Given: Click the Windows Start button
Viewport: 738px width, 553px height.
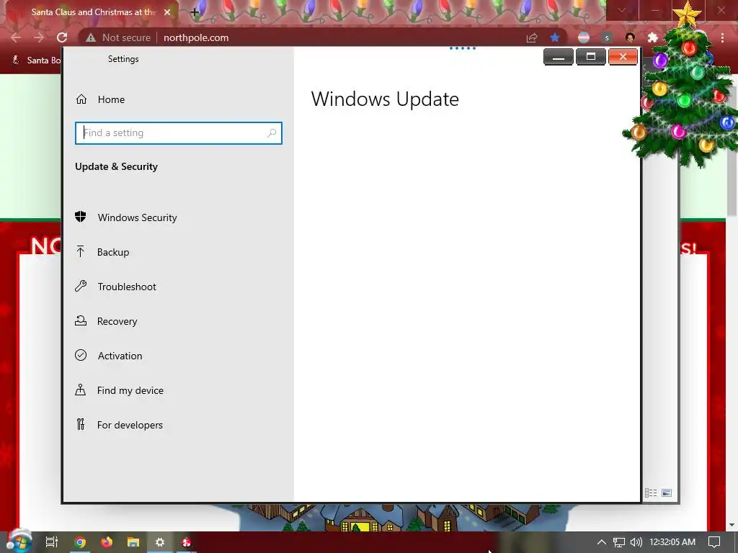Looking at the screenshot, I should [19, 541].
